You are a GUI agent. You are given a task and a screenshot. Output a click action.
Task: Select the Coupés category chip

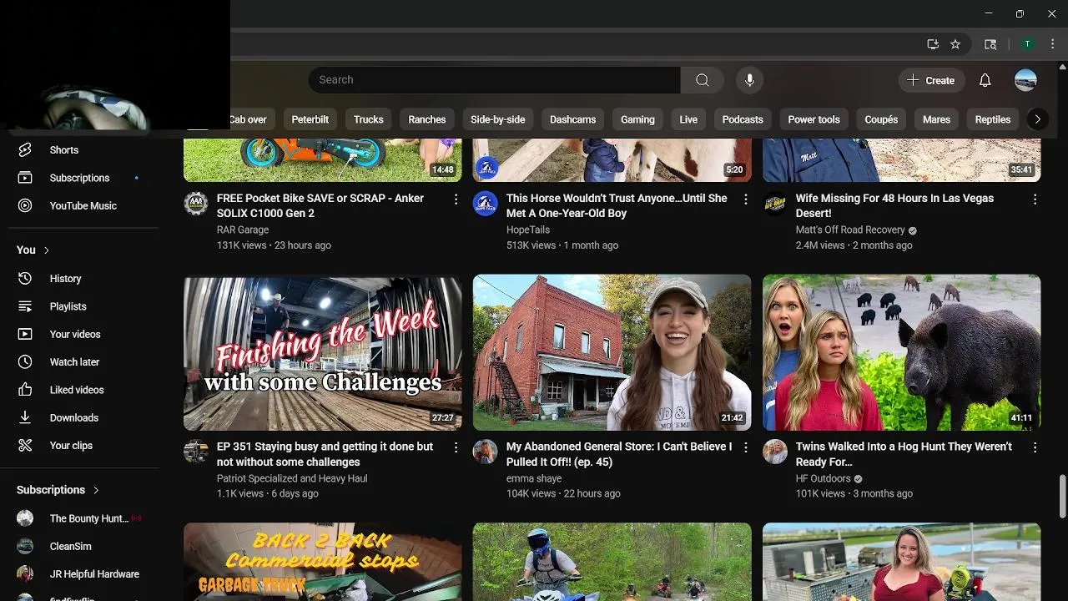(x=881, y=119)
